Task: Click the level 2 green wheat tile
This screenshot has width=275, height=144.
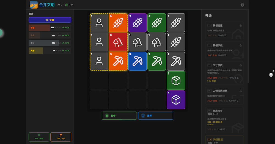Action: click(x=156, y=23)
